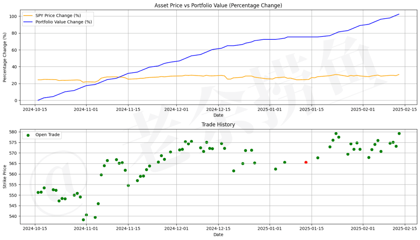
Task: Click the Open Trade legend text
Action: pos(48,135)
